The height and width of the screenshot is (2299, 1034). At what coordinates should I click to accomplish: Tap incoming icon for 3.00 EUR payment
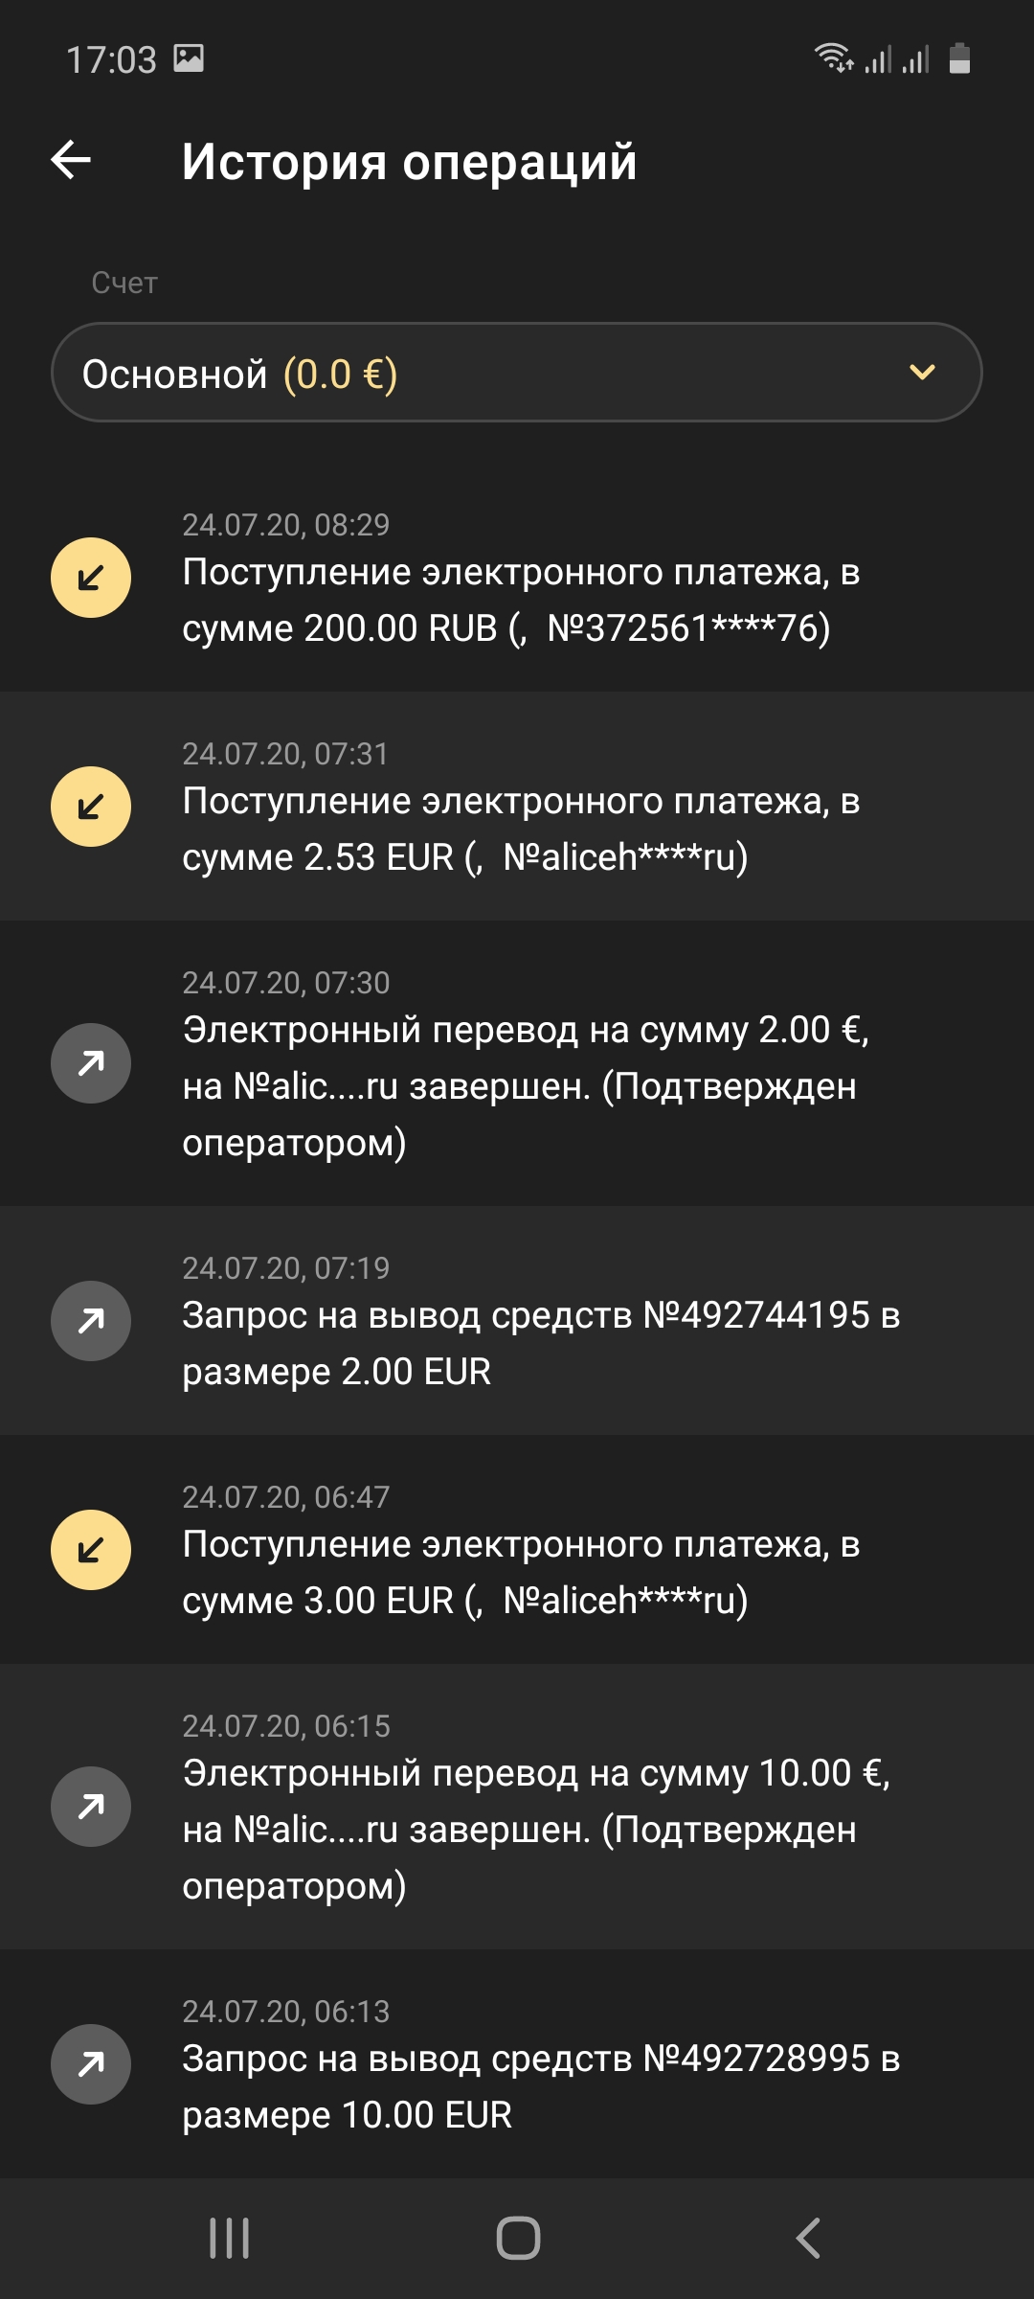pyautogui.click(x=91, y=1550)
